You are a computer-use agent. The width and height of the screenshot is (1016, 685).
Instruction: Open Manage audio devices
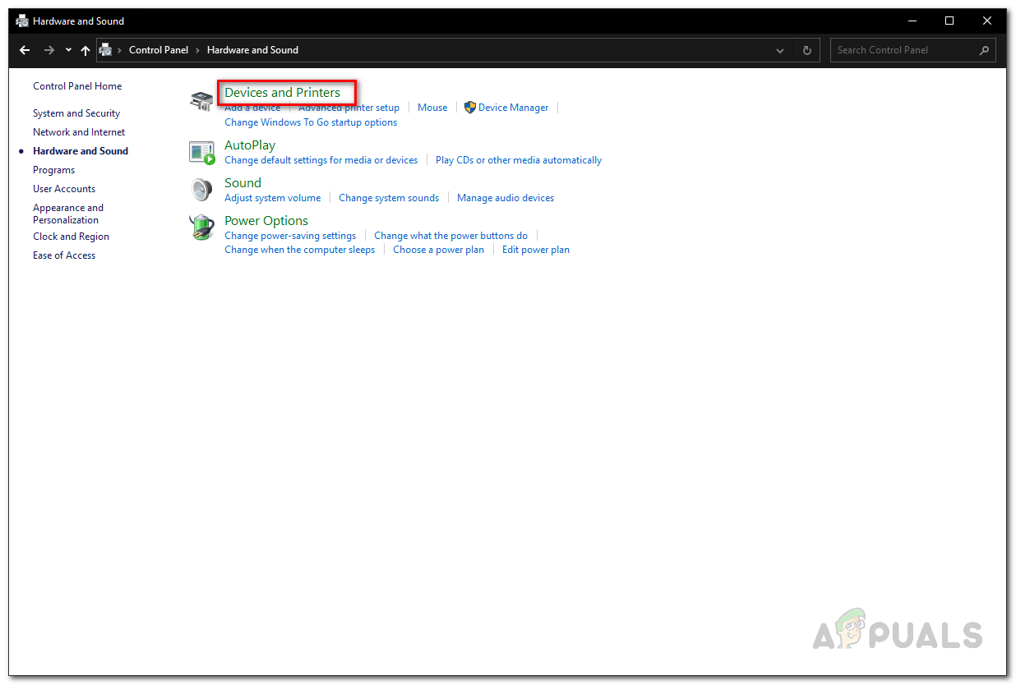pyautogui.click(x=506, y=198)
